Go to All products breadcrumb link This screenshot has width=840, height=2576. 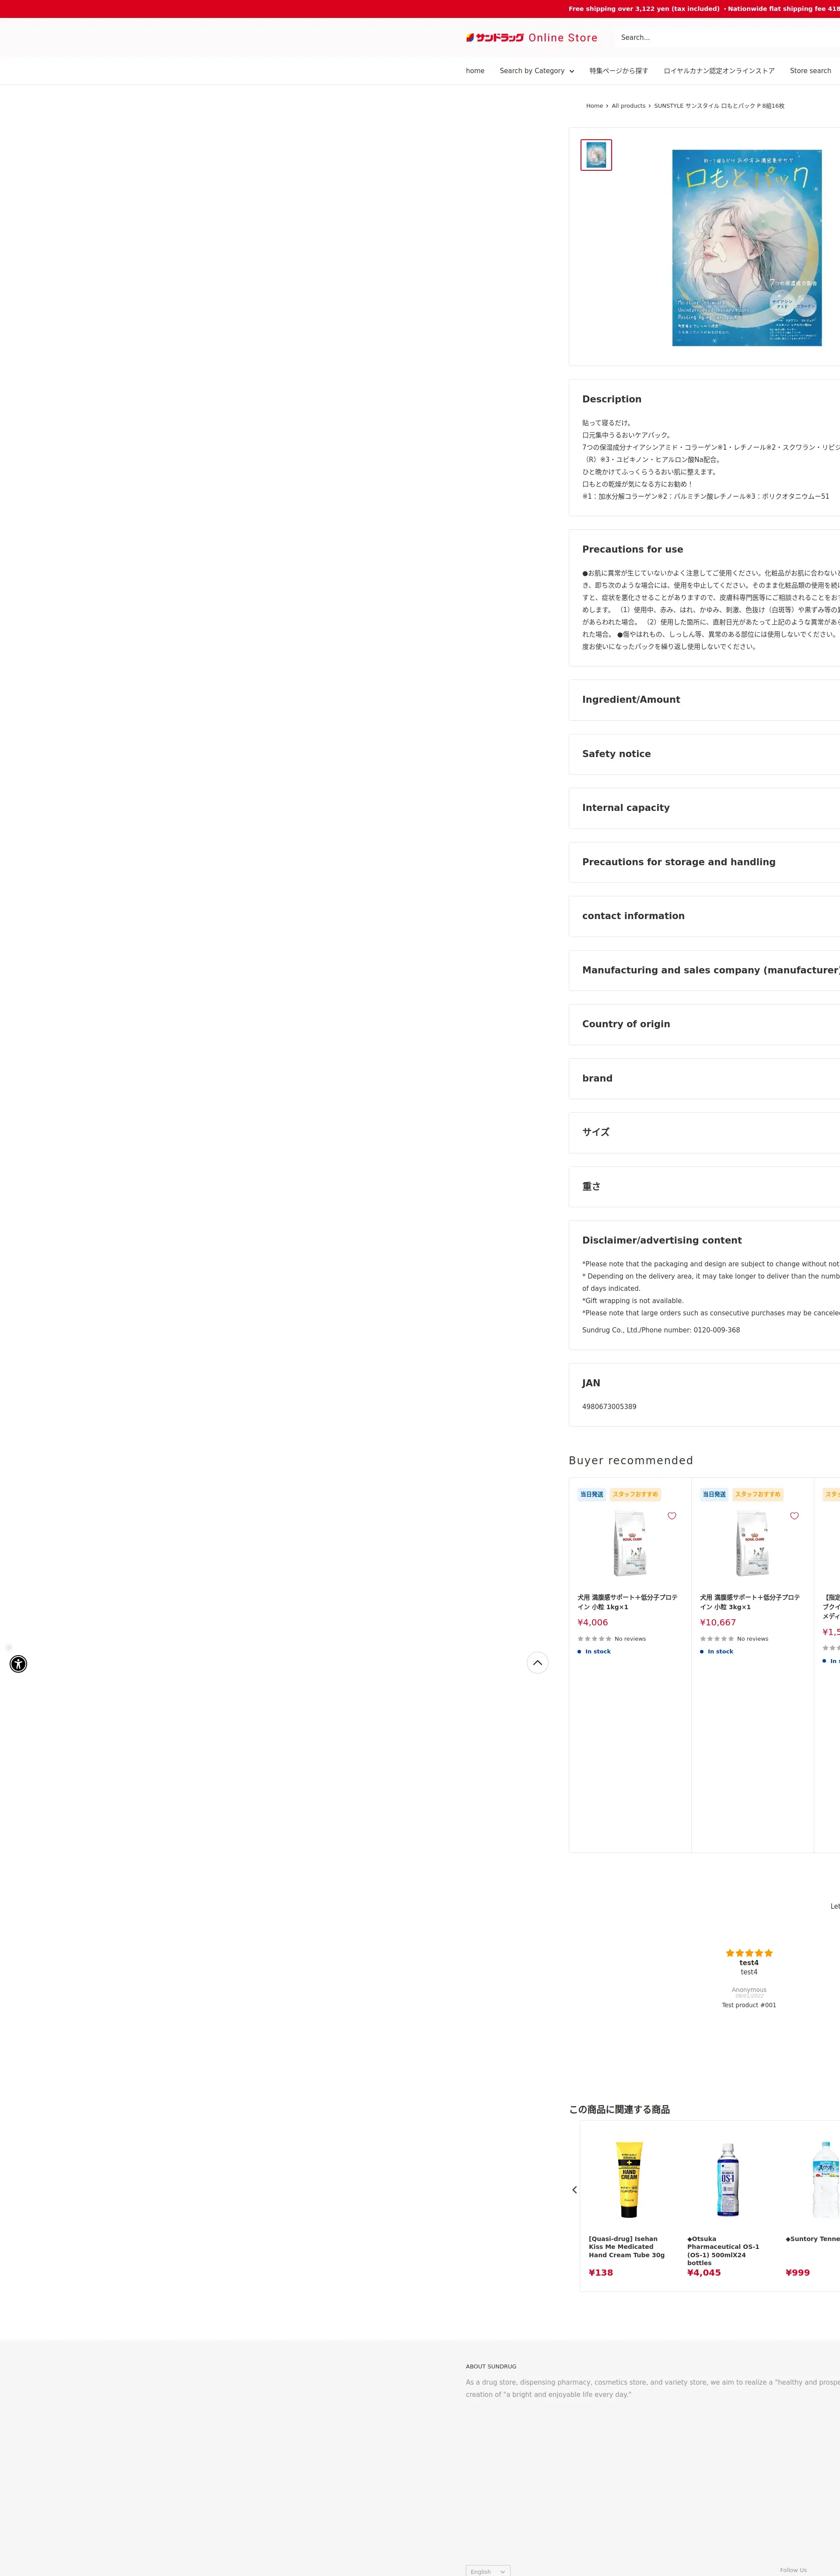[x=628, y=106]
